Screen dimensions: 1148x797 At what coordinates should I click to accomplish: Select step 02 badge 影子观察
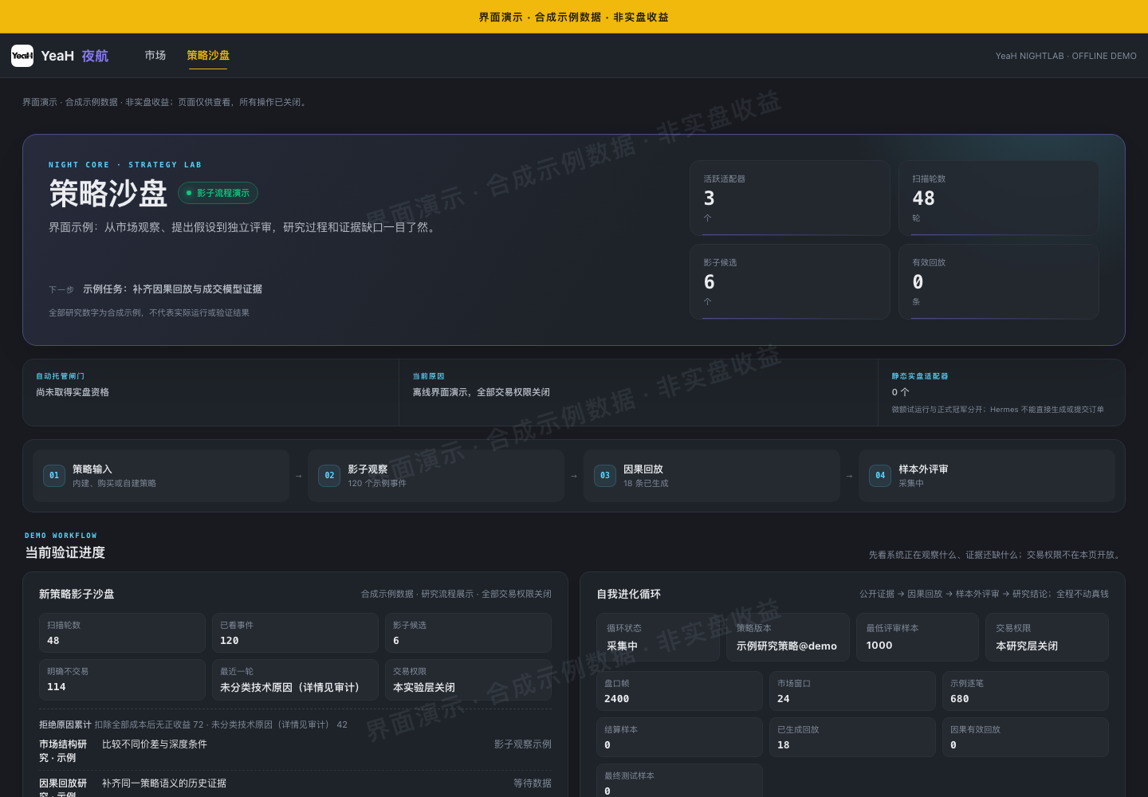(329, 476)
